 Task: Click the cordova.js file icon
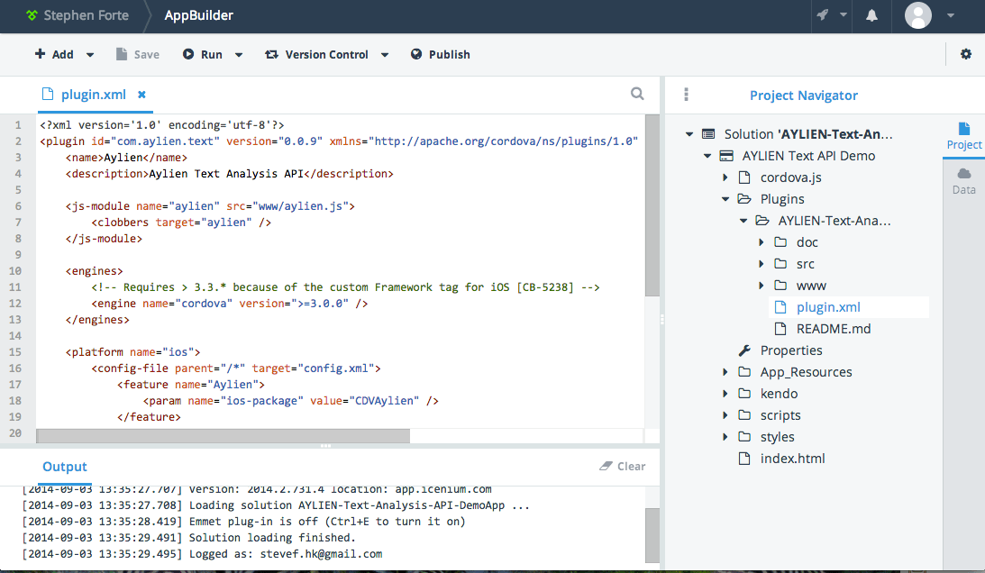(x=744, y=177)
